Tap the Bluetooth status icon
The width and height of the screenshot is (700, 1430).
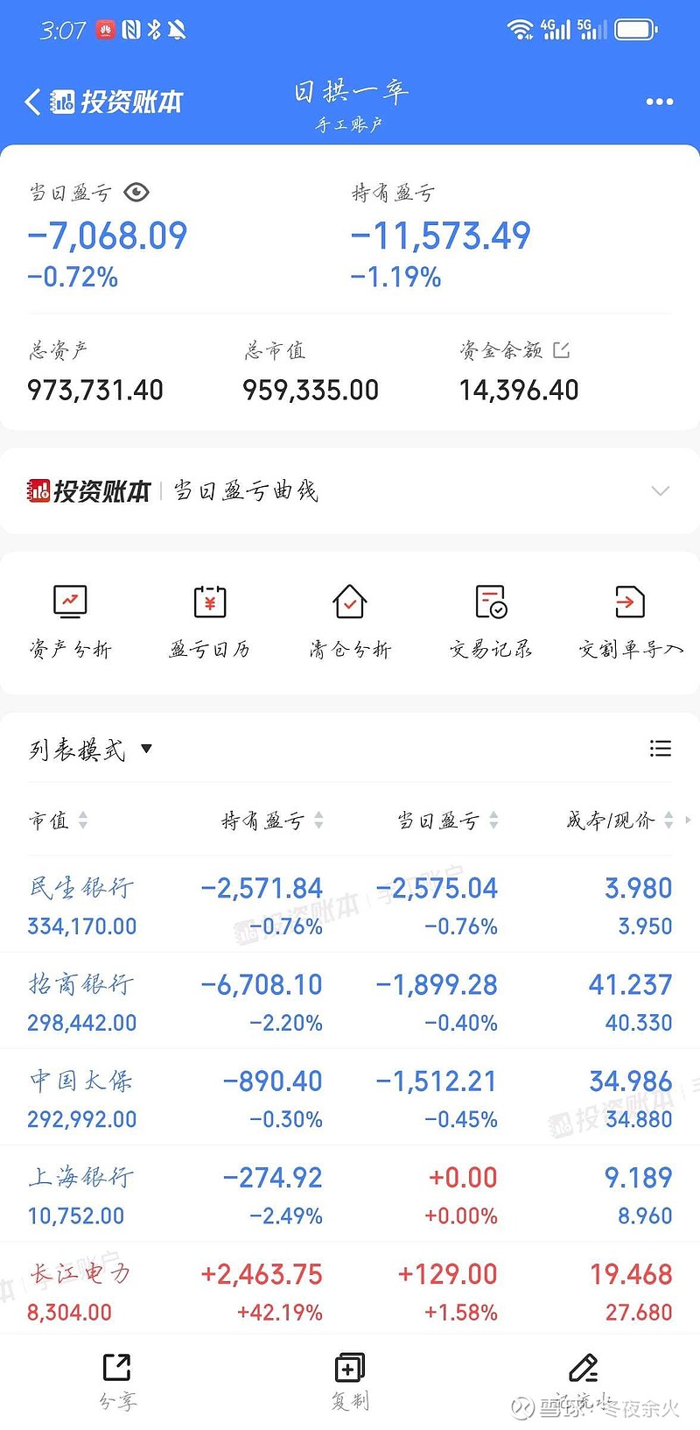coord(154,30)
